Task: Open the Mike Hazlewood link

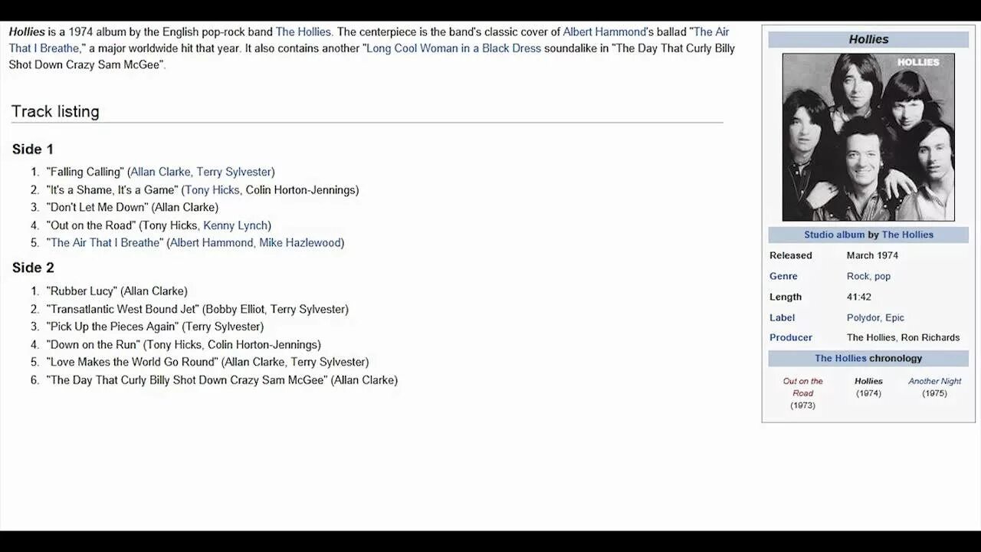Action: [300, 243]
